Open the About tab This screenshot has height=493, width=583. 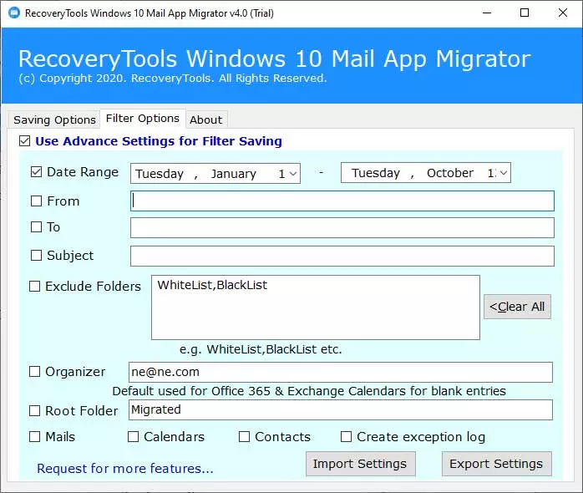point(205,119)
